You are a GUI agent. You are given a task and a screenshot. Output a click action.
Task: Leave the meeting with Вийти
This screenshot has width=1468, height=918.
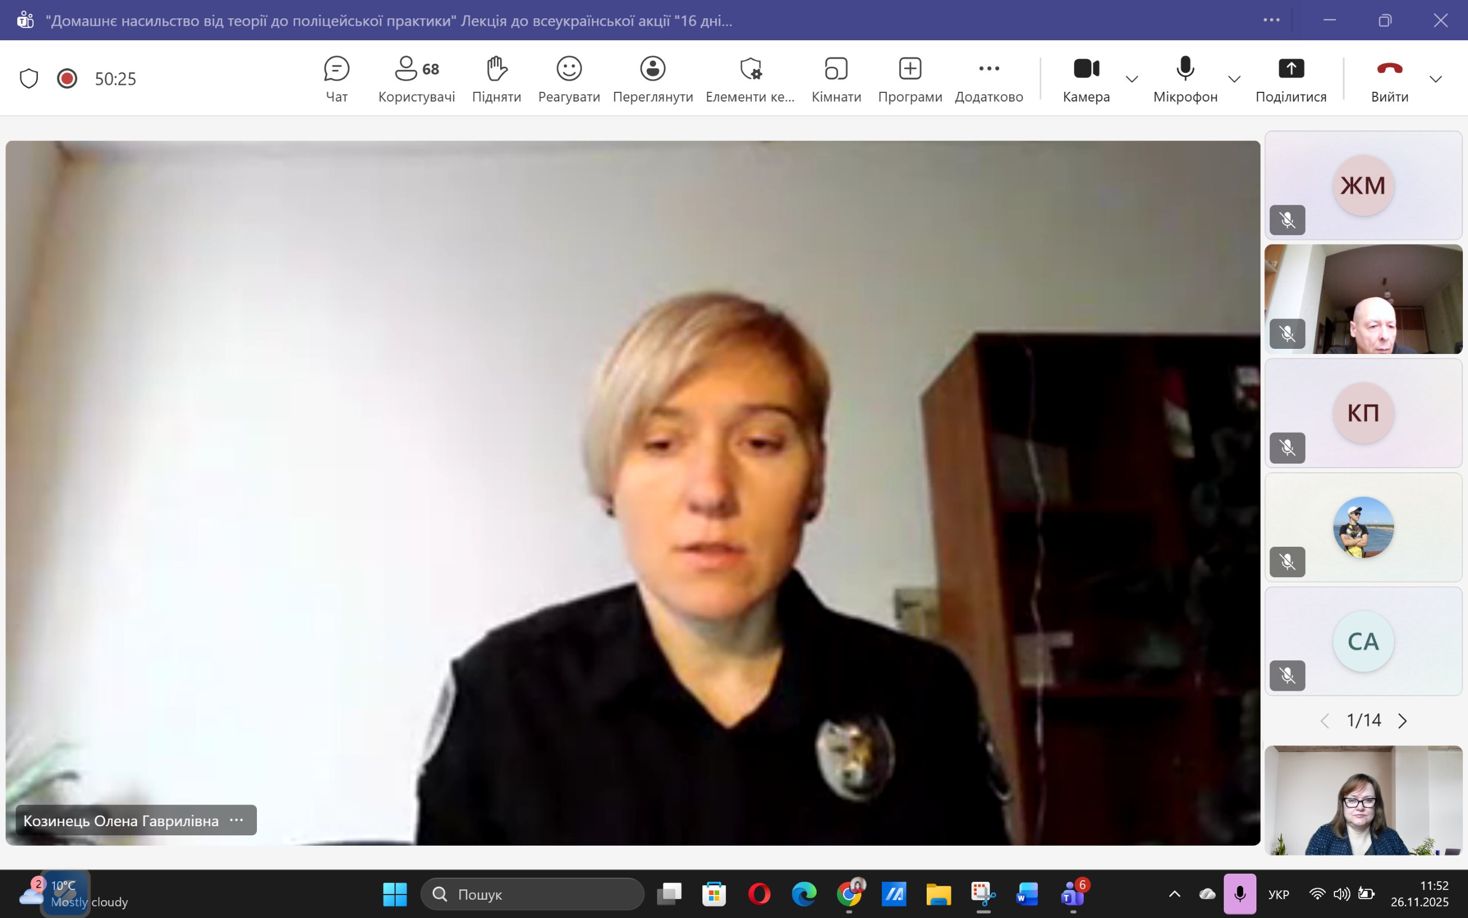(x=1389, y=79)
